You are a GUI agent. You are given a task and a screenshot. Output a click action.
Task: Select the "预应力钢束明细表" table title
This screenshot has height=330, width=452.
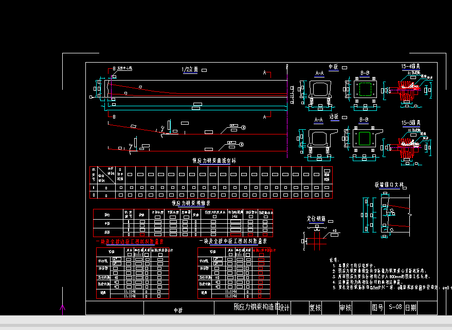(191, 203)
